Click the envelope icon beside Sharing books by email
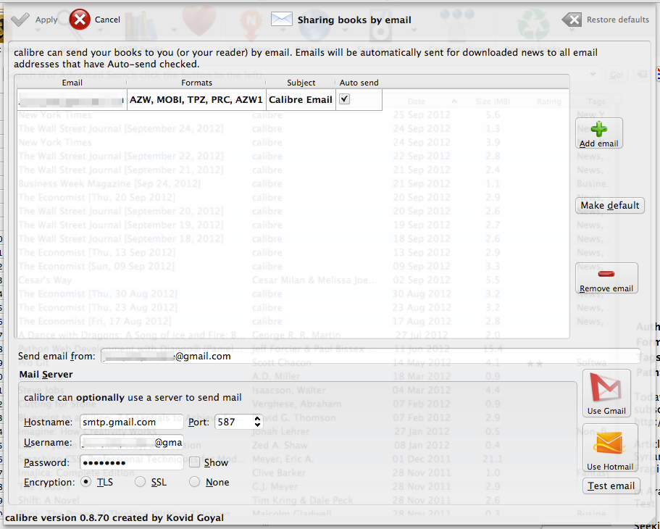The height and width of the screenshot is (529, 660). (x=282, y=20)
